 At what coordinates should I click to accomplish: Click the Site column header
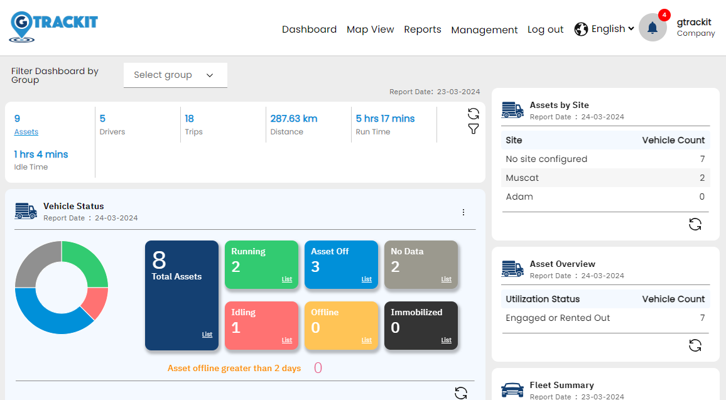tap(514, 140)
